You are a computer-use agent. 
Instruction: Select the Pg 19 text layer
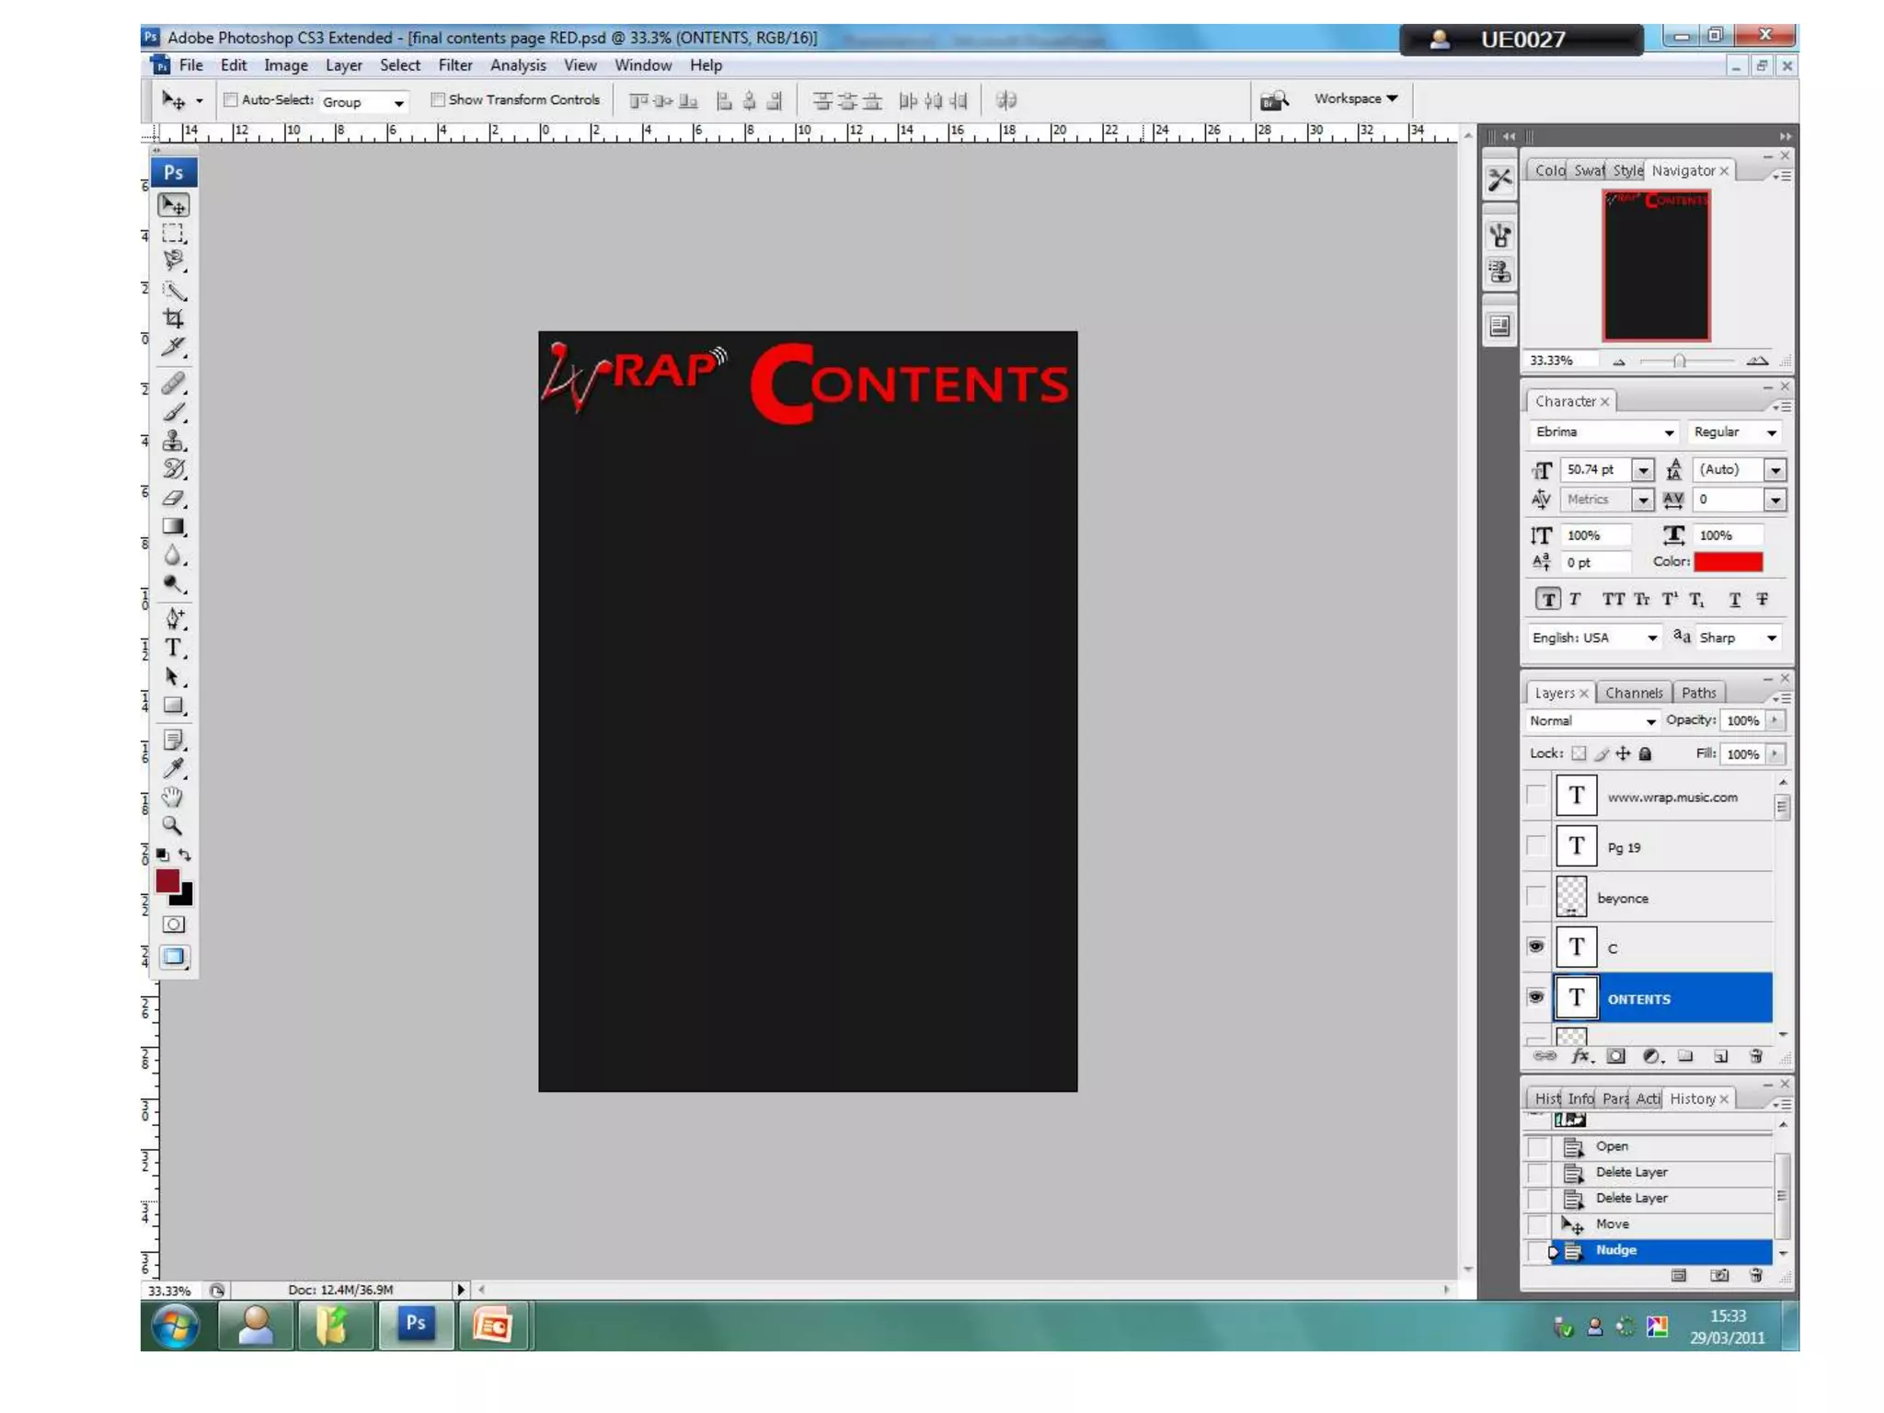pyautogui.click(x=1660, y=846)
